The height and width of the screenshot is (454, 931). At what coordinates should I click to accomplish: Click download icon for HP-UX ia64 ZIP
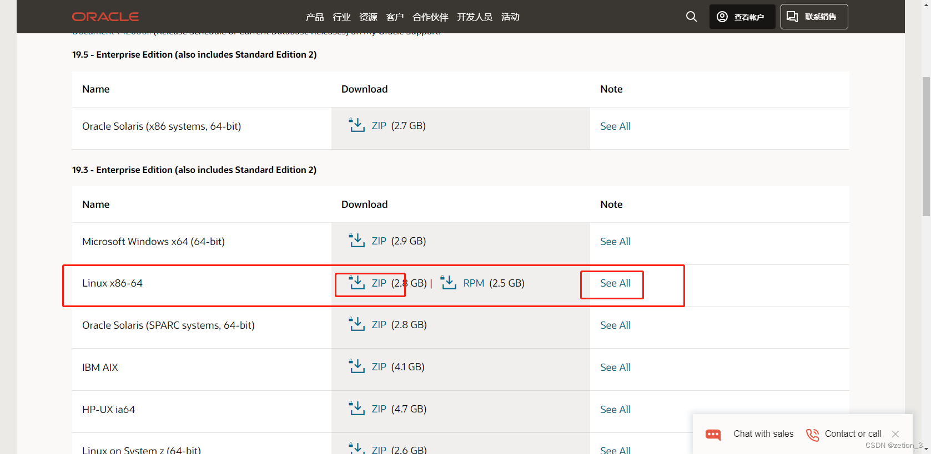tap(357, 409)
